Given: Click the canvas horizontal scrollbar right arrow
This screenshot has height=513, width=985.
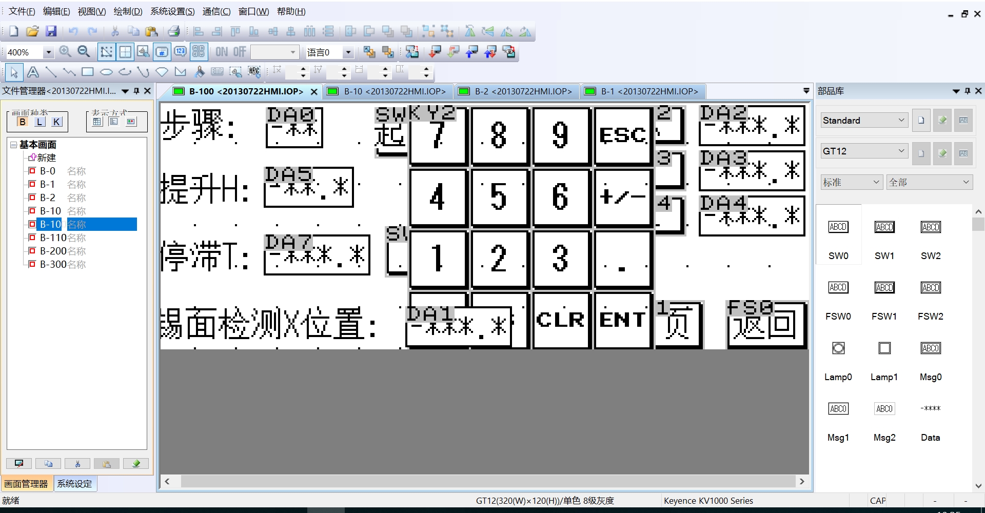Looking at the screenshot, I should 802,481.
